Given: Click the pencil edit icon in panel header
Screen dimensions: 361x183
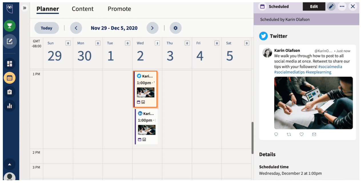Looking at the screenshot, I should (x=331, y=7).
